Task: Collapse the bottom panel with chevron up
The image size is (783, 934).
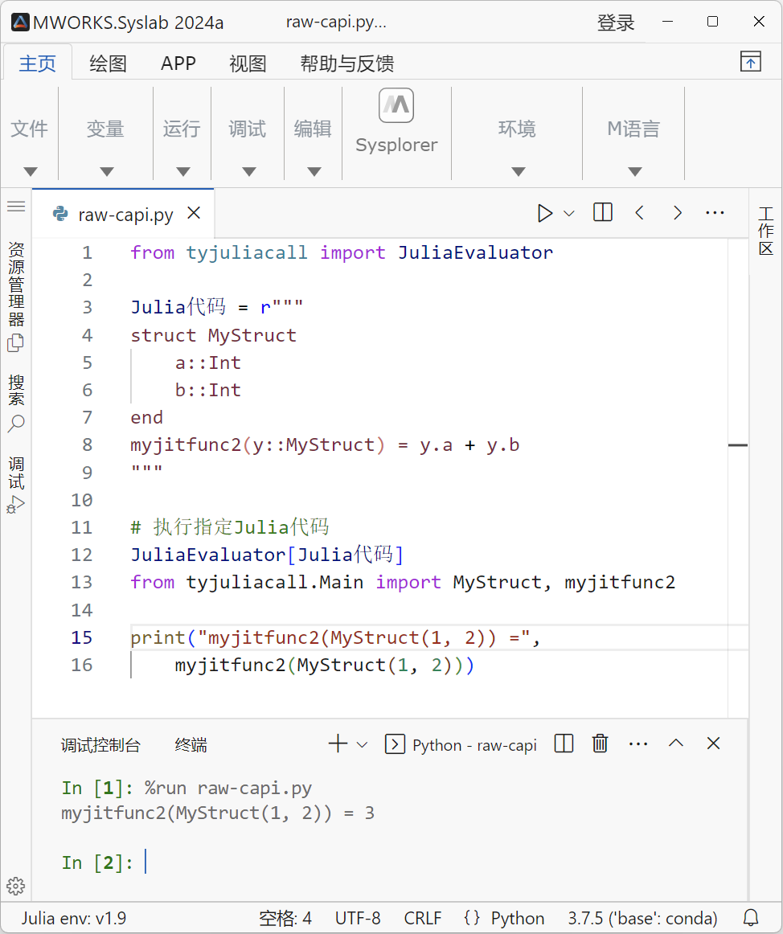Action: coord(675,744)
